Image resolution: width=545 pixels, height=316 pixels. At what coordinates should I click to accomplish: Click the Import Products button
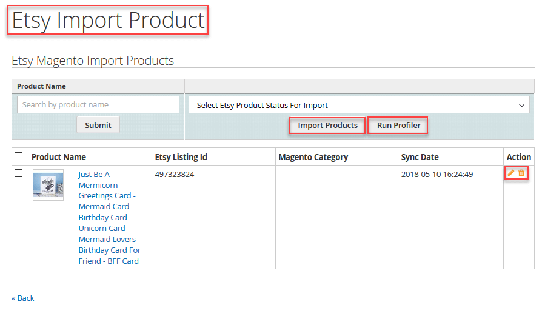(327, 126)
